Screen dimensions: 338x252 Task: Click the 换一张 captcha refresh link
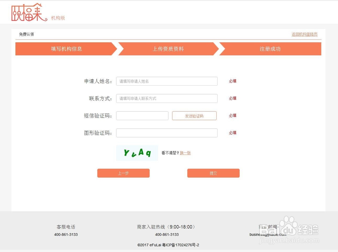click(185, 153)
